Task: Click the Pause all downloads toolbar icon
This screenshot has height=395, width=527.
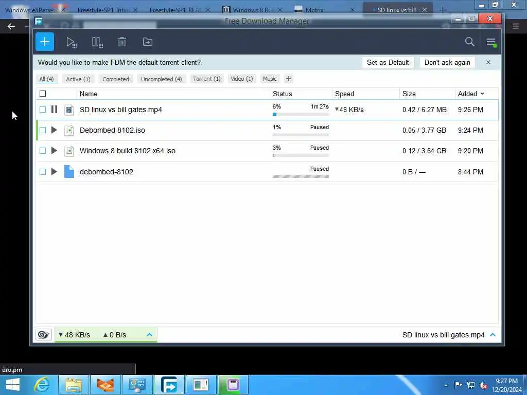Action: [97, 42]
